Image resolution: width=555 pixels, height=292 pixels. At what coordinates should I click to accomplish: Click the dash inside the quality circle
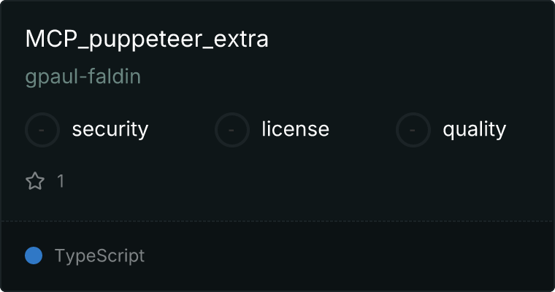click(x=413, y=130)
